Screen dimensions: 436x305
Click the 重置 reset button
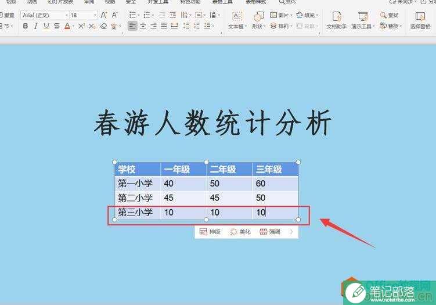(x=7, y=15)
